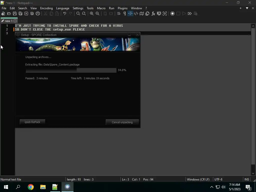The width and height of the screenshot is (256, 192).
Task: Click the unpacking progress bar
Action: (71, 70)
